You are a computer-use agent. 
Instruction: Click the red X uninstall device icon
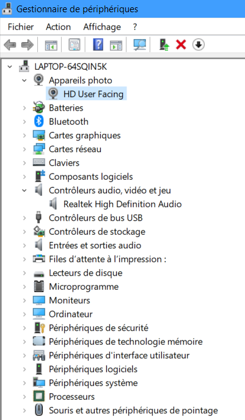click(x=181, y=45)
